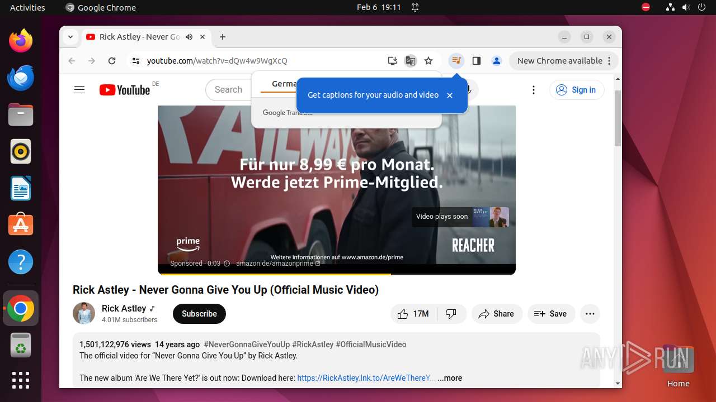This screenshot has height=402, width=716.
Task: Open Ubuntu Software store
Action: tap(21, 225)
